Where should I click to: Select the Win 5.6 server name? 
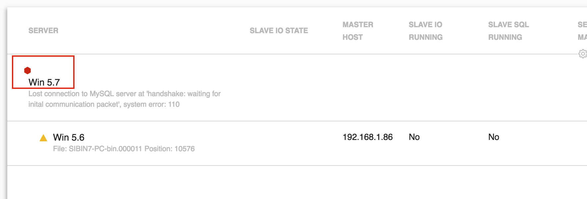click(69, 137)
